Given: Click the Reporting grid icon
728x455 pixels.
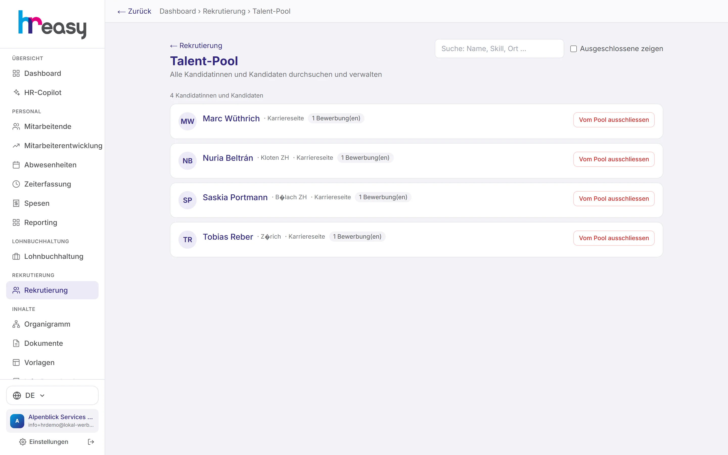Looking at the screenshot, I should pos(16,222).
